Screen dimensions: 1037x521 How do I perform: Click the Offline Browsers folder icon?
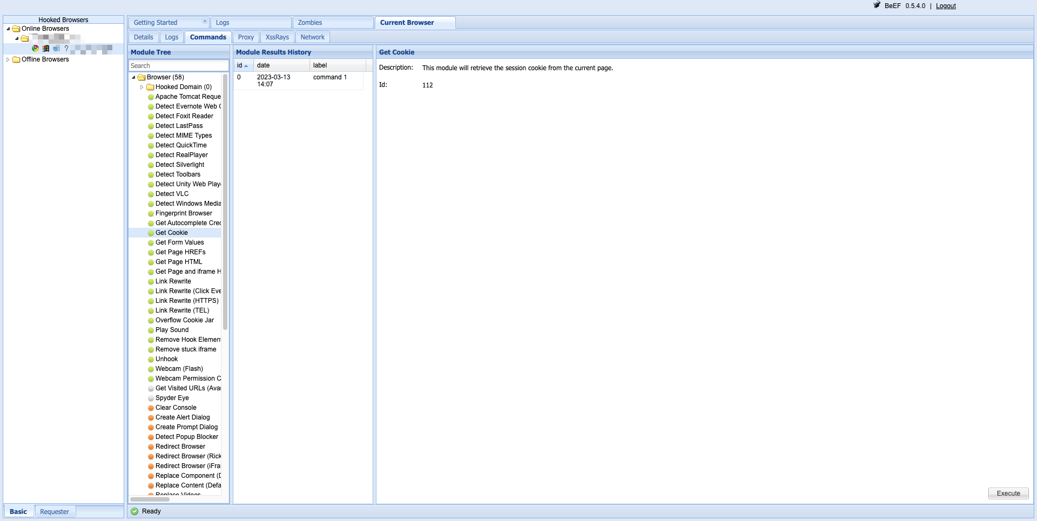(x=16, y=59)
